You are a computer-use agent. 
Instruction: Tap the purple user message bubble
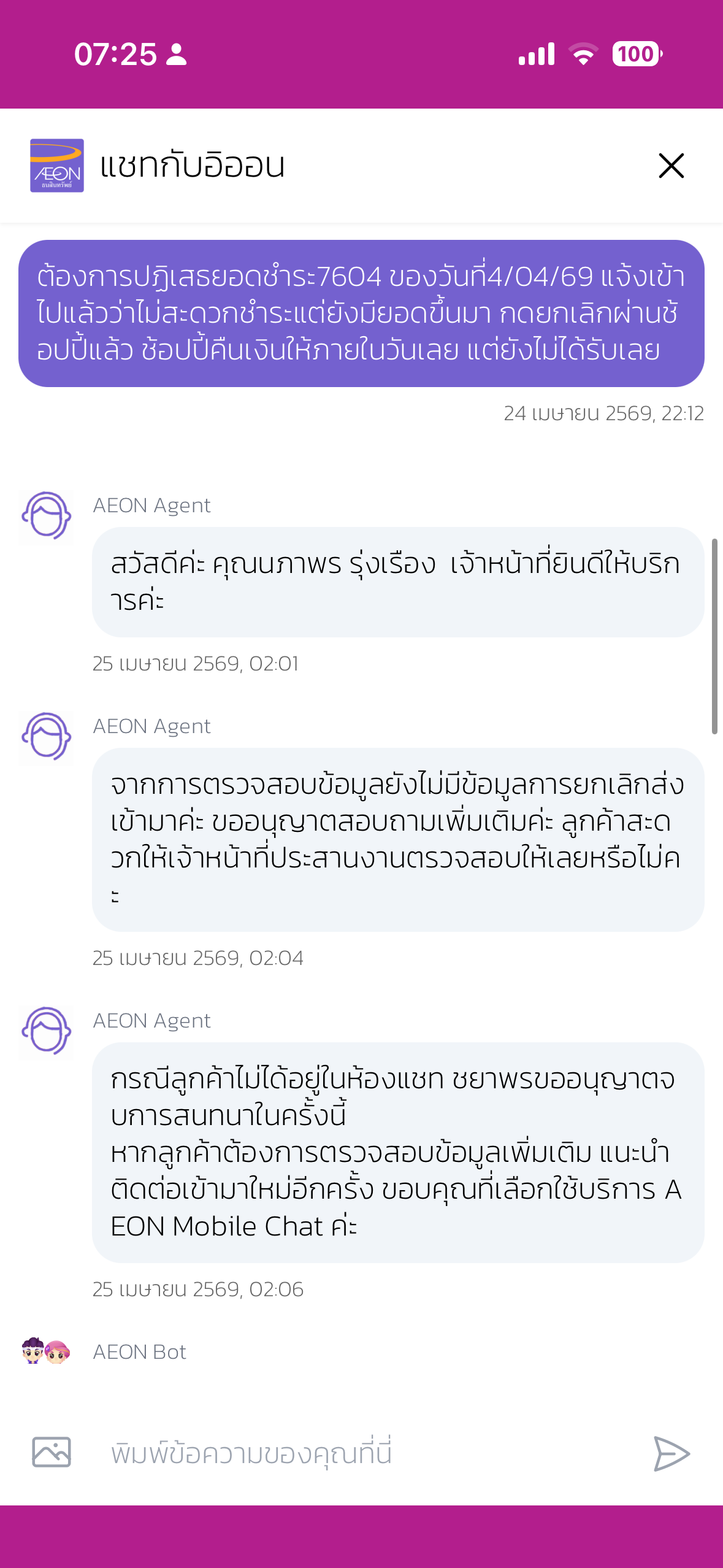[361, 313]
